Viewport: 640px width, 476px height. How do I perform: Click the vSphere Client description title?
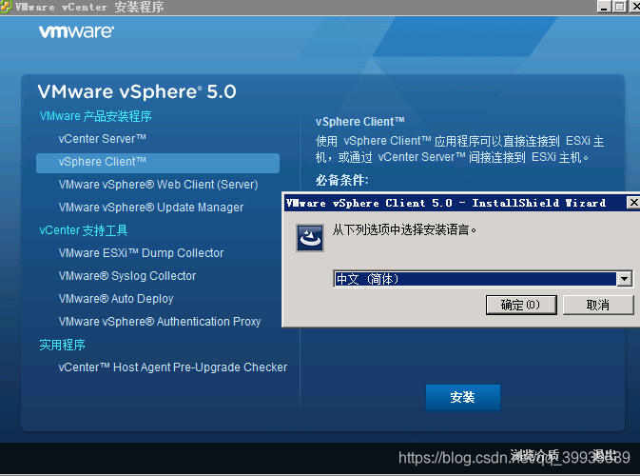(360, 122)
